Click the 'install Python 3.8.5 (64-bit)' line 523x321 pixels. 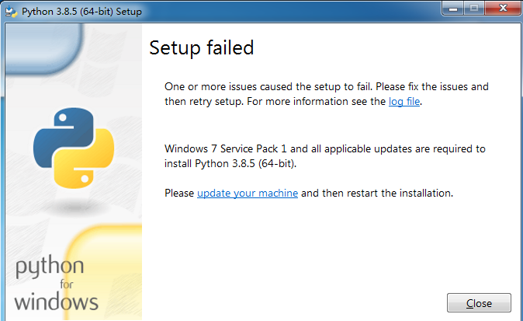(230, 164)
